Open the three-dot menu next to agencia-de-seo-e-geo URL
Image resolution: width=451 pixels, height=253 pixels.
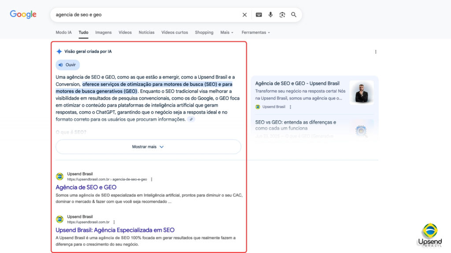[152, 179]
